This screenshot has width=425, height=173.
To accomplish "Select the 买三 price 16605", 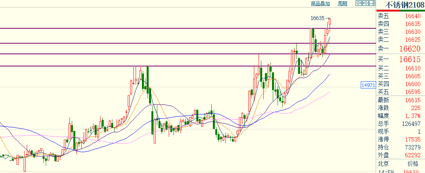I will pyautogui.click(x=413, y=76).
